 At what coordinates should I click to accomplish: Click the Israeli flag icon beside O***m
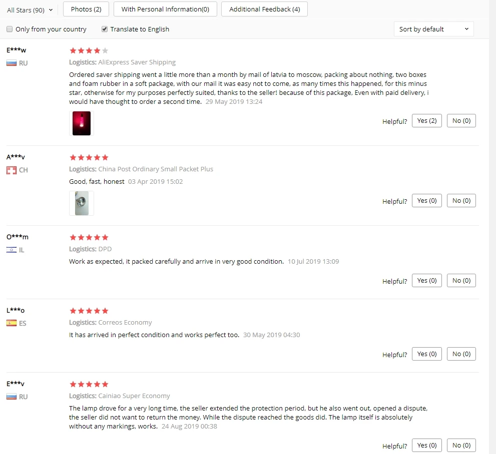(x=12, y=250)
